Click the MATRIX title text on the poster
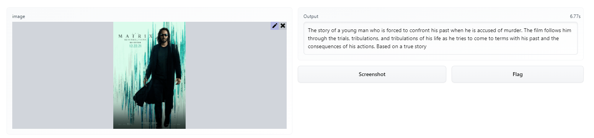This screenshot has width=594, height=138. 135,37
